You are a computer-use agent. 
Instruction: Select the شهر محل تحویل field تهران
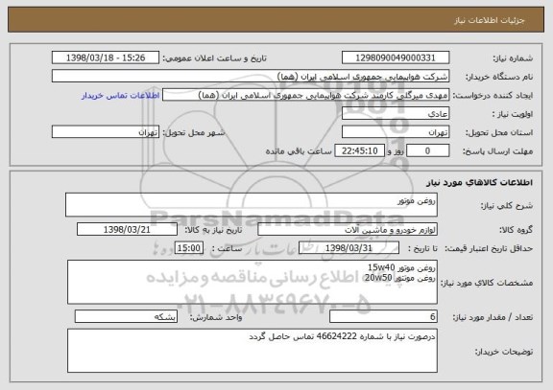point(106,132)
